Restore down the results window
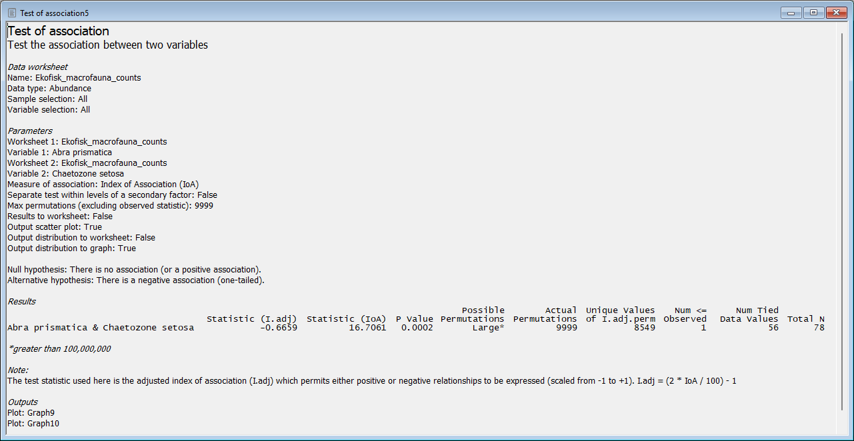The height and width of the screenshot is (441, 854). pos(813,12)
